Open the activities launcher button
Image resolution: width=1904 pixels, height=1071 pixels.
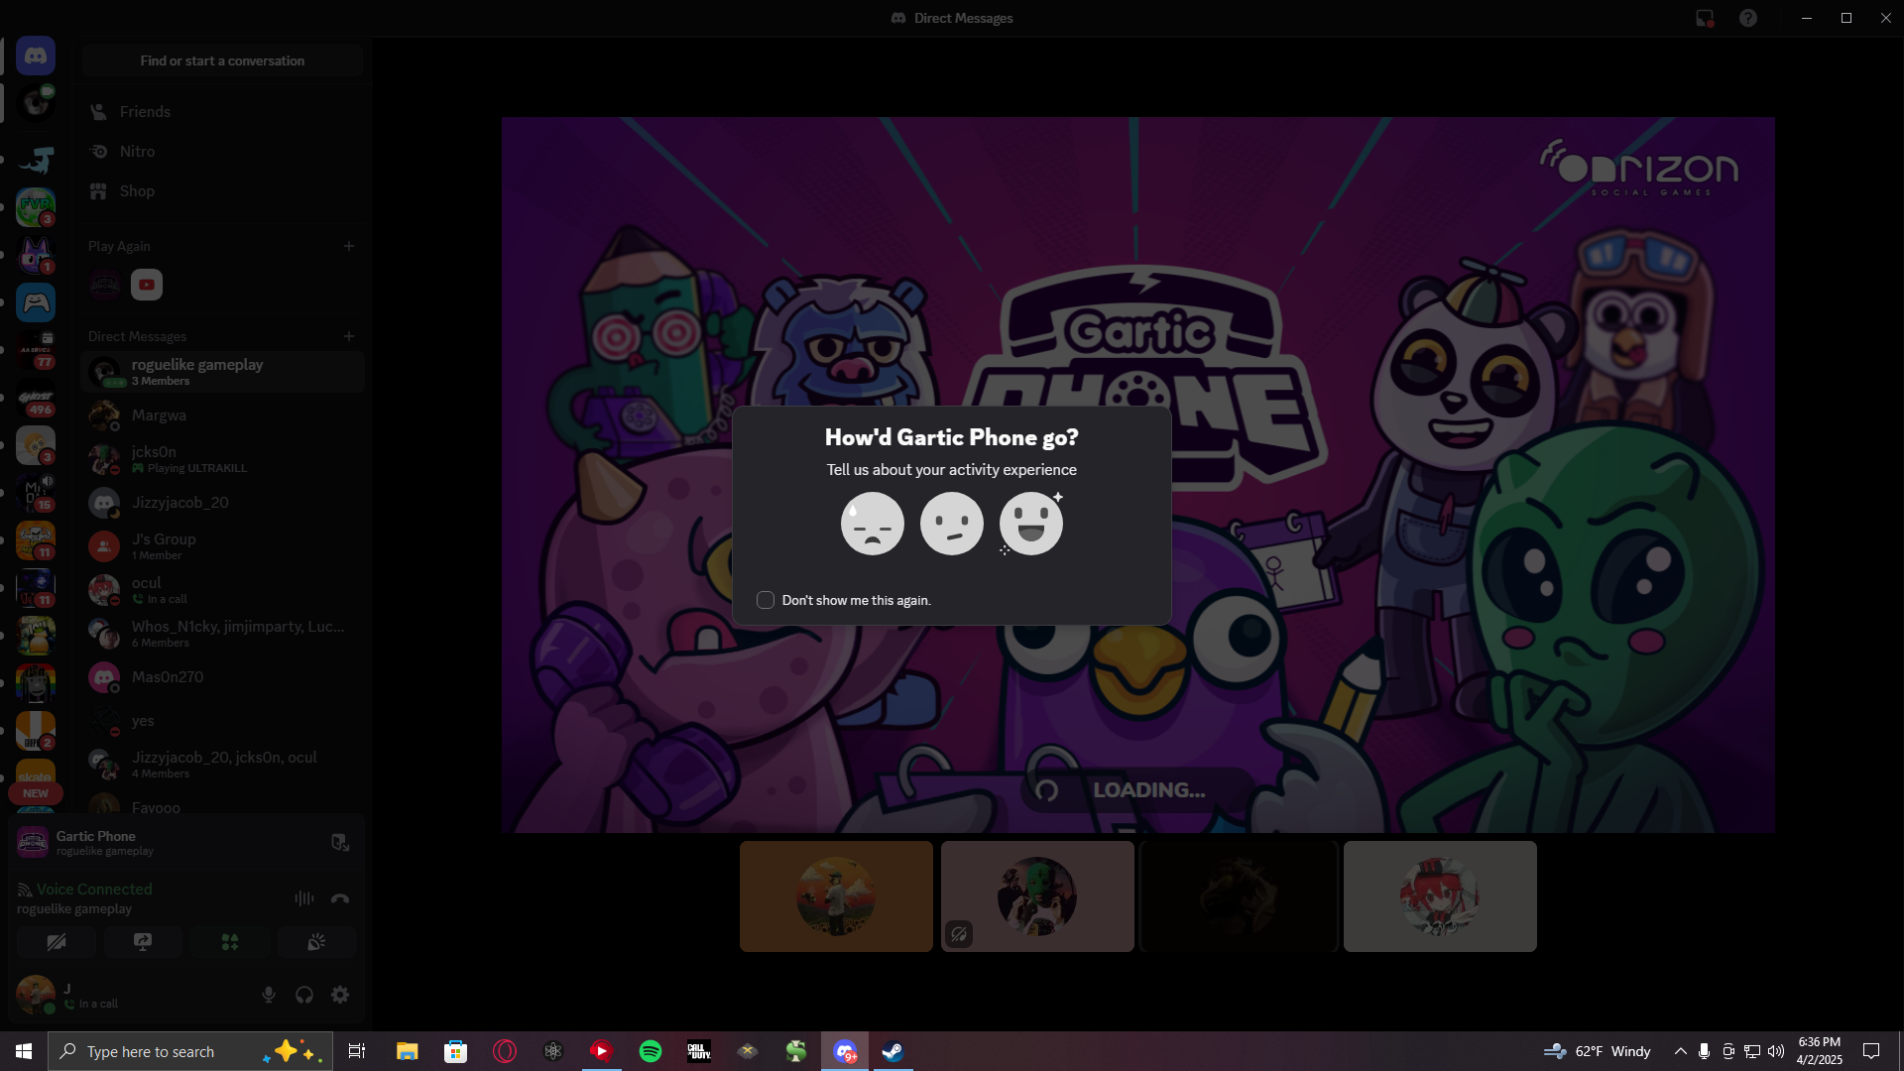(x=230, y=942)
